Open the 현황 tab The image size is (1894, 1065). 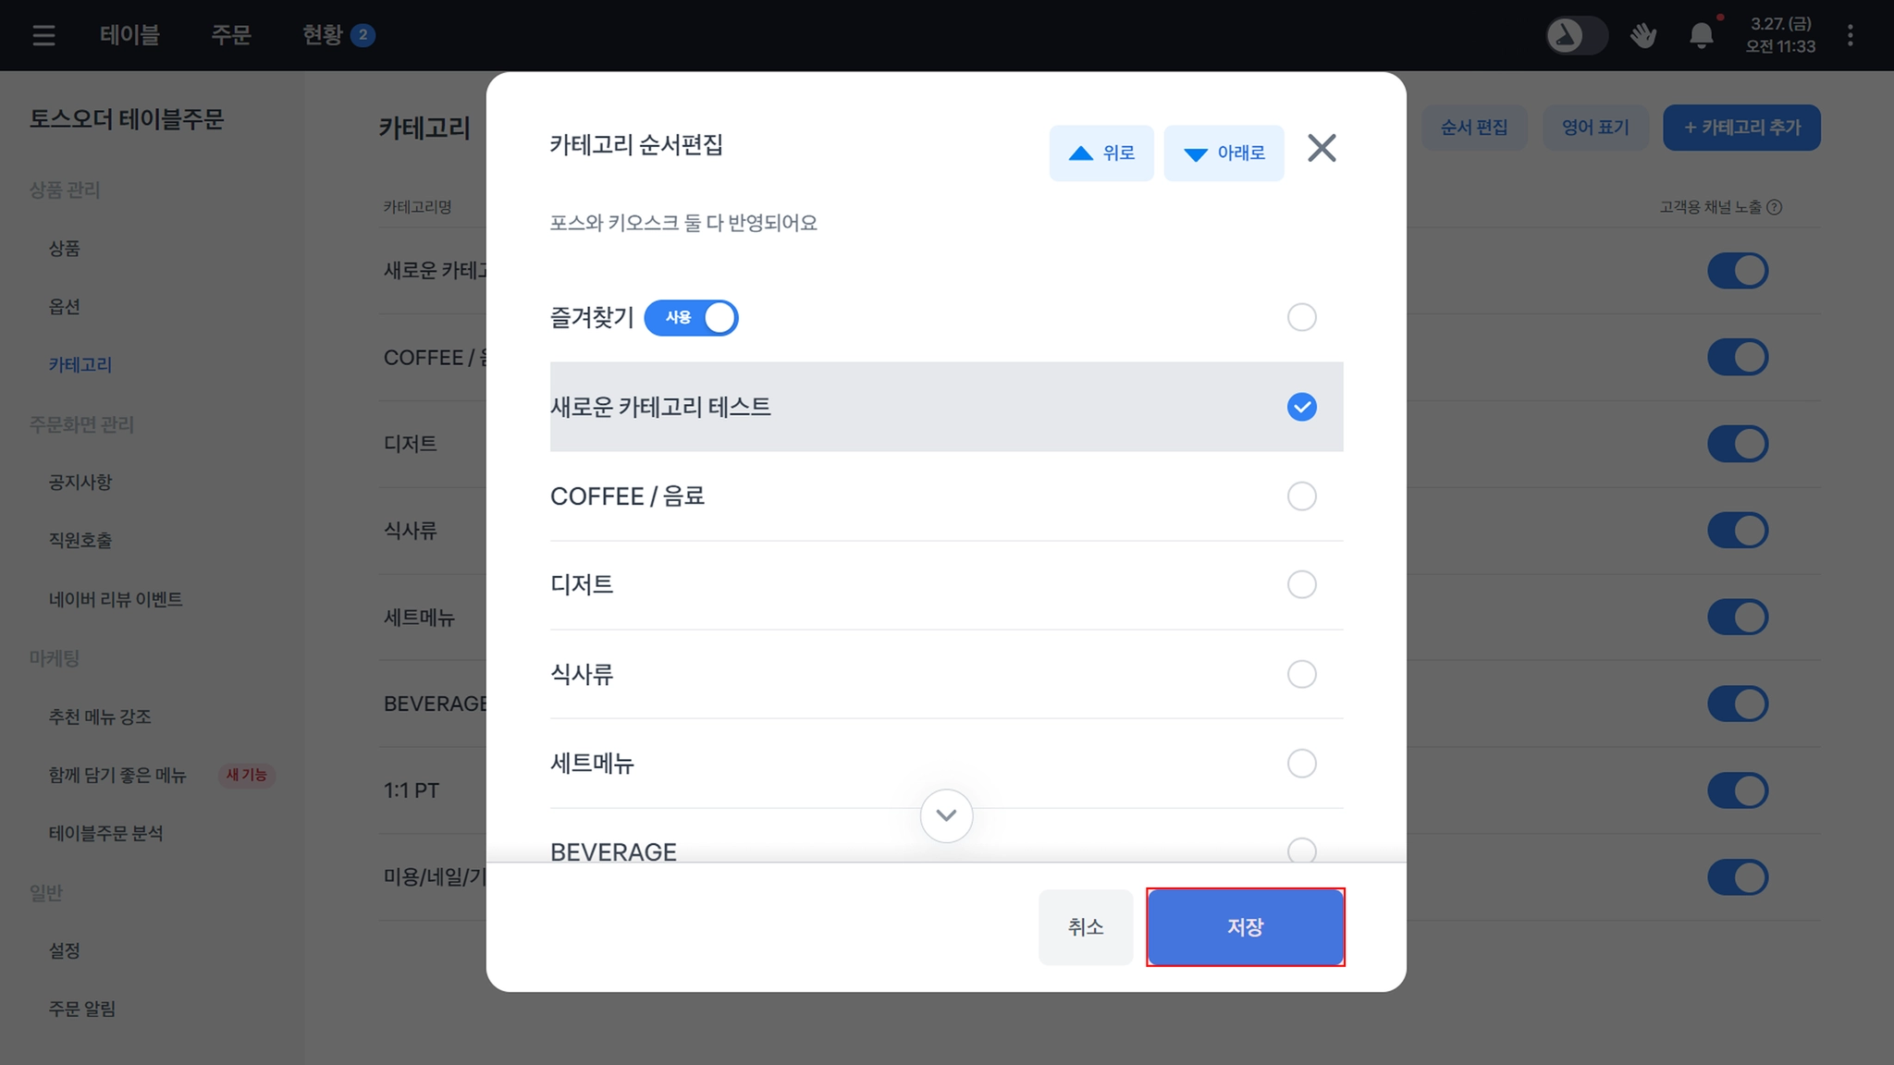point(338,35)
